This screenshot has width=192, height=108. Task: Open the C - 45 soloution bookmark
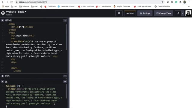click(86, 7)
